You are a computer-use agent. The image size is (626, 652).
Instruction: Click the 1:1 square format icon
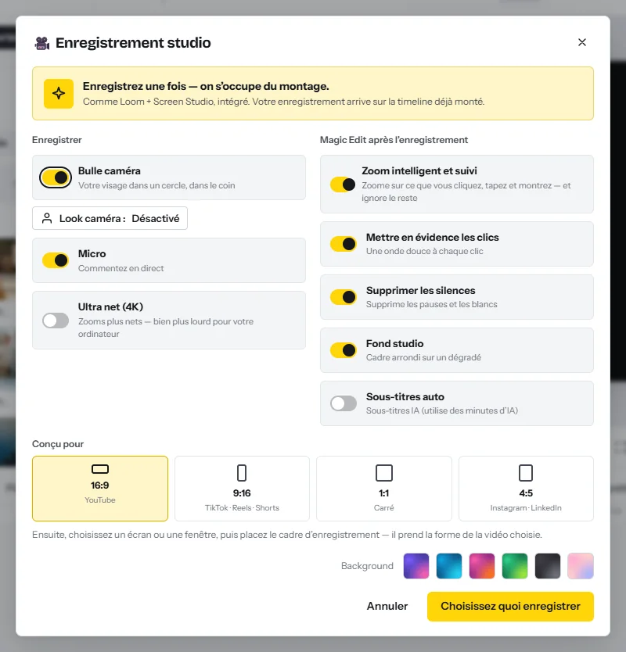383,473
